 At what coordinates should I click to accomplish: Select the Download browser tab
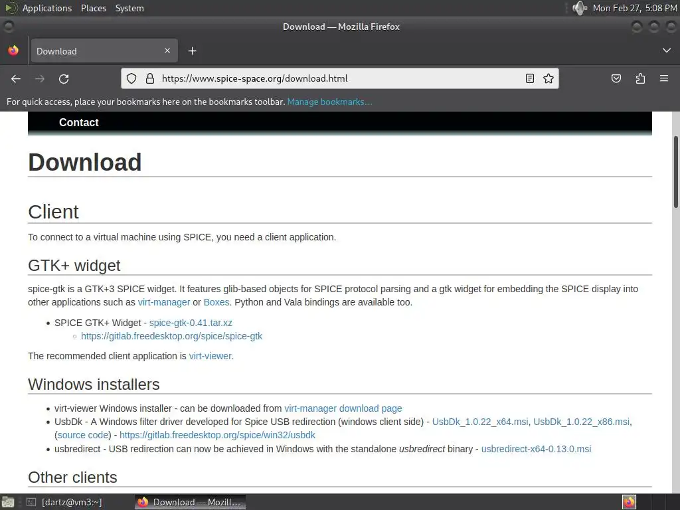tap(104, 50)
